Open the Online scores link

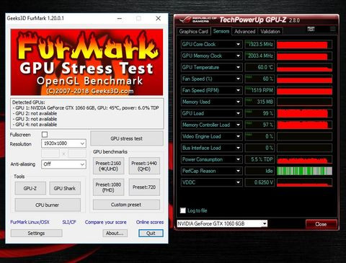(x=150, y=222)
